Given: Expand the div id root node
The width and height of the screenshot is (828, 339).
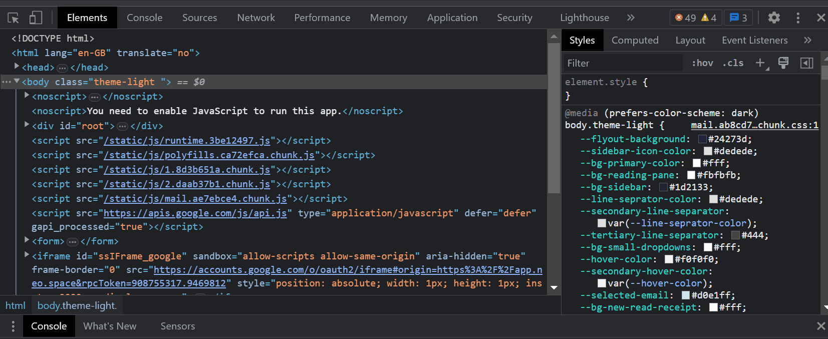Looking at the screenshot, I should pyautogui.click(x=27, y=125).
